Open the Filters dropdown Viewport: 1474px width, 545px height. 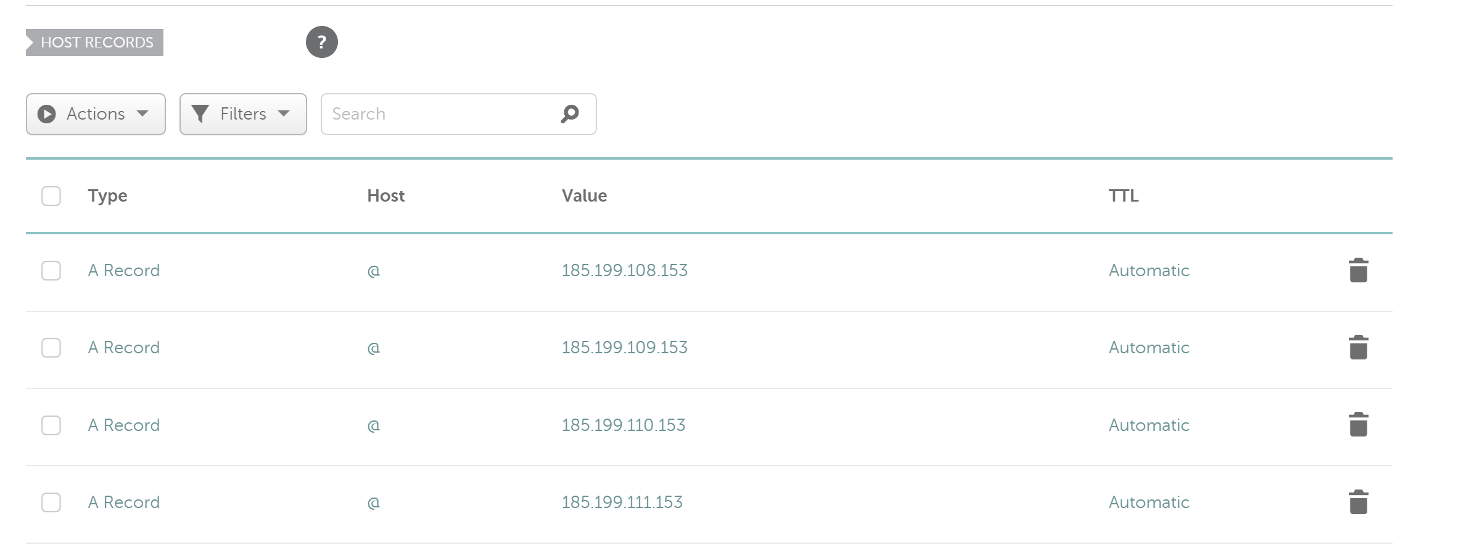click(x=243, y=114)
